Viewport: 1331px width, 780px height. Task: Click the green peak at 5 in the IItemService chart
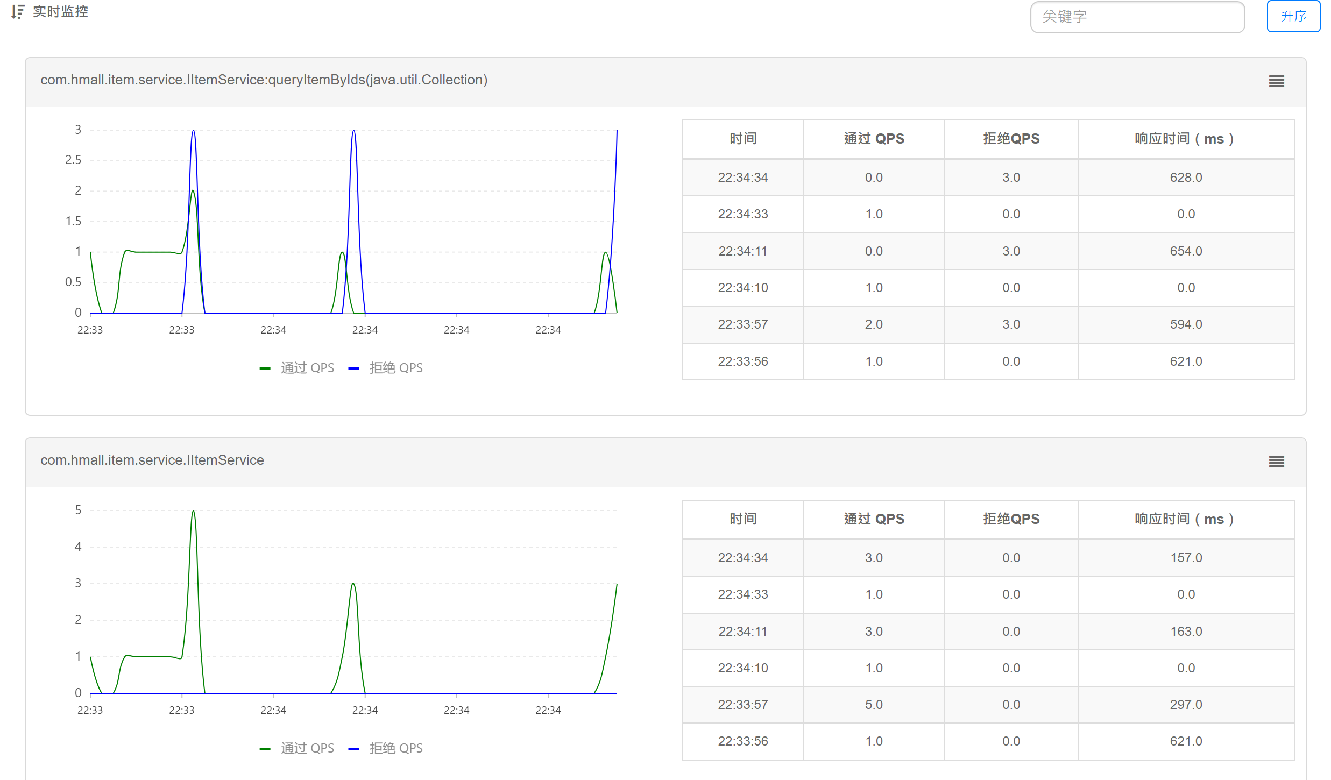pyautogui.click(x=193, y=511)
